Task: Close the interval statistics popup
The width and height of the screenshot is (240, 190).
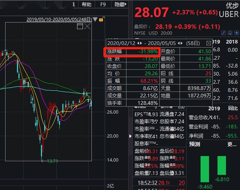Action: pyautogui.click(x=208, y=44)
